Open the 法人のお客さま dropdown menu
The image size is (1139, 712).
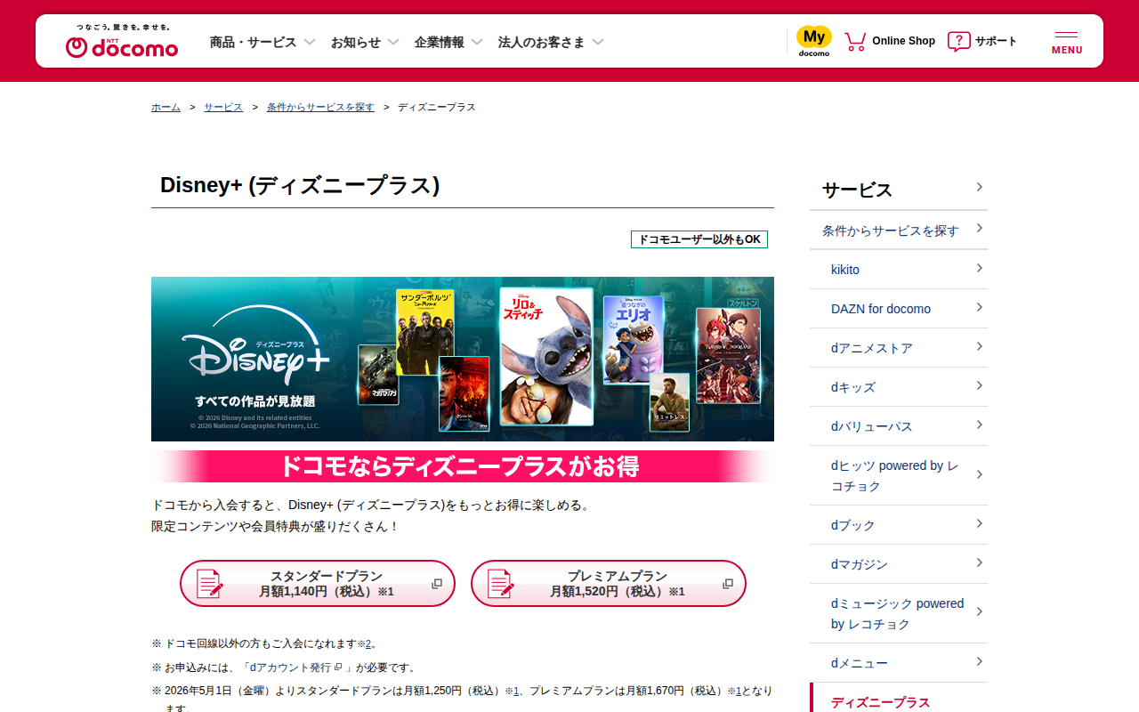551,42
